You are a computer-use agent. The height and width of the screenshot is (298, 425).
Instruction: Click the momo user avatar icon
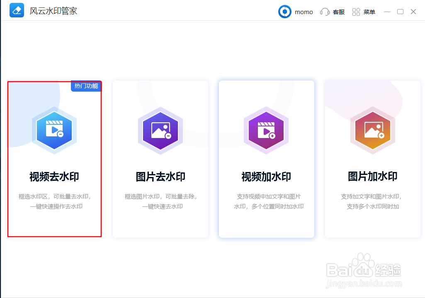pyautogui.click(x=284, y=12)
